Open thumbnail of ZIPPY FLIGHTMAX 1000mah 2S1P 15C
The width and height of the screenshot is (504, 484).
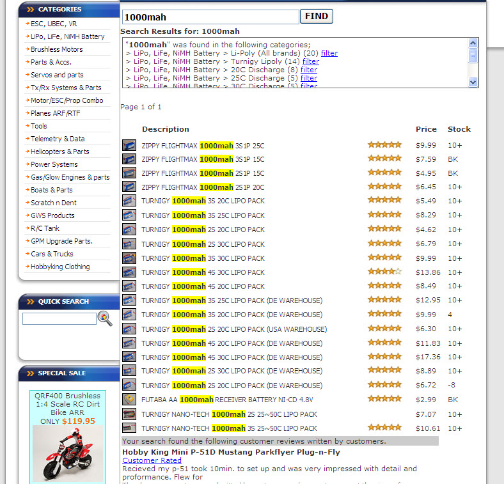pos(129,173)
